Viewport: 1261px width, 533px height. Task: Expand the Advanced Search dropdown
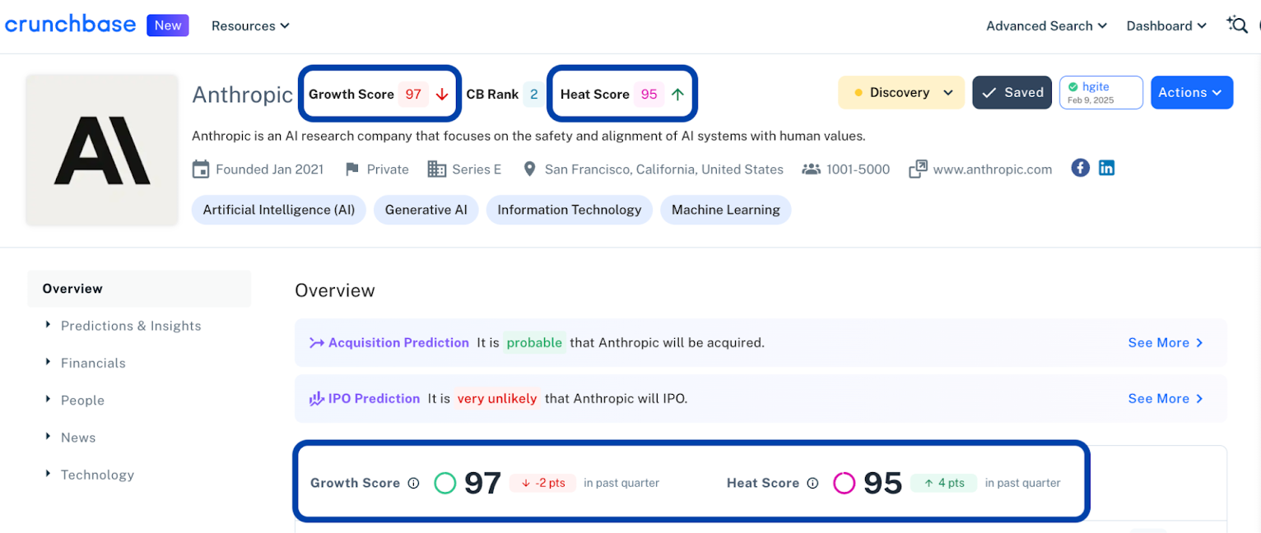[x=1048, y=25]
